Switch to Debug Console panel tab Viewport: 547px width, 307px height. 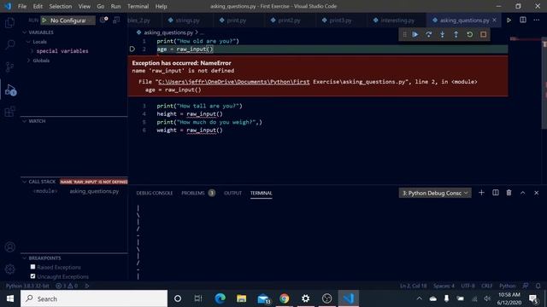coord(155,194)
